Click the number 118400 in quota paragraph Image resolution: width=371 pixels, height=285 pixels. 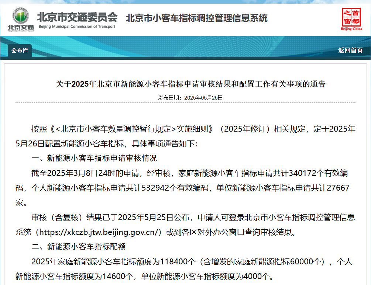point(174,262)
